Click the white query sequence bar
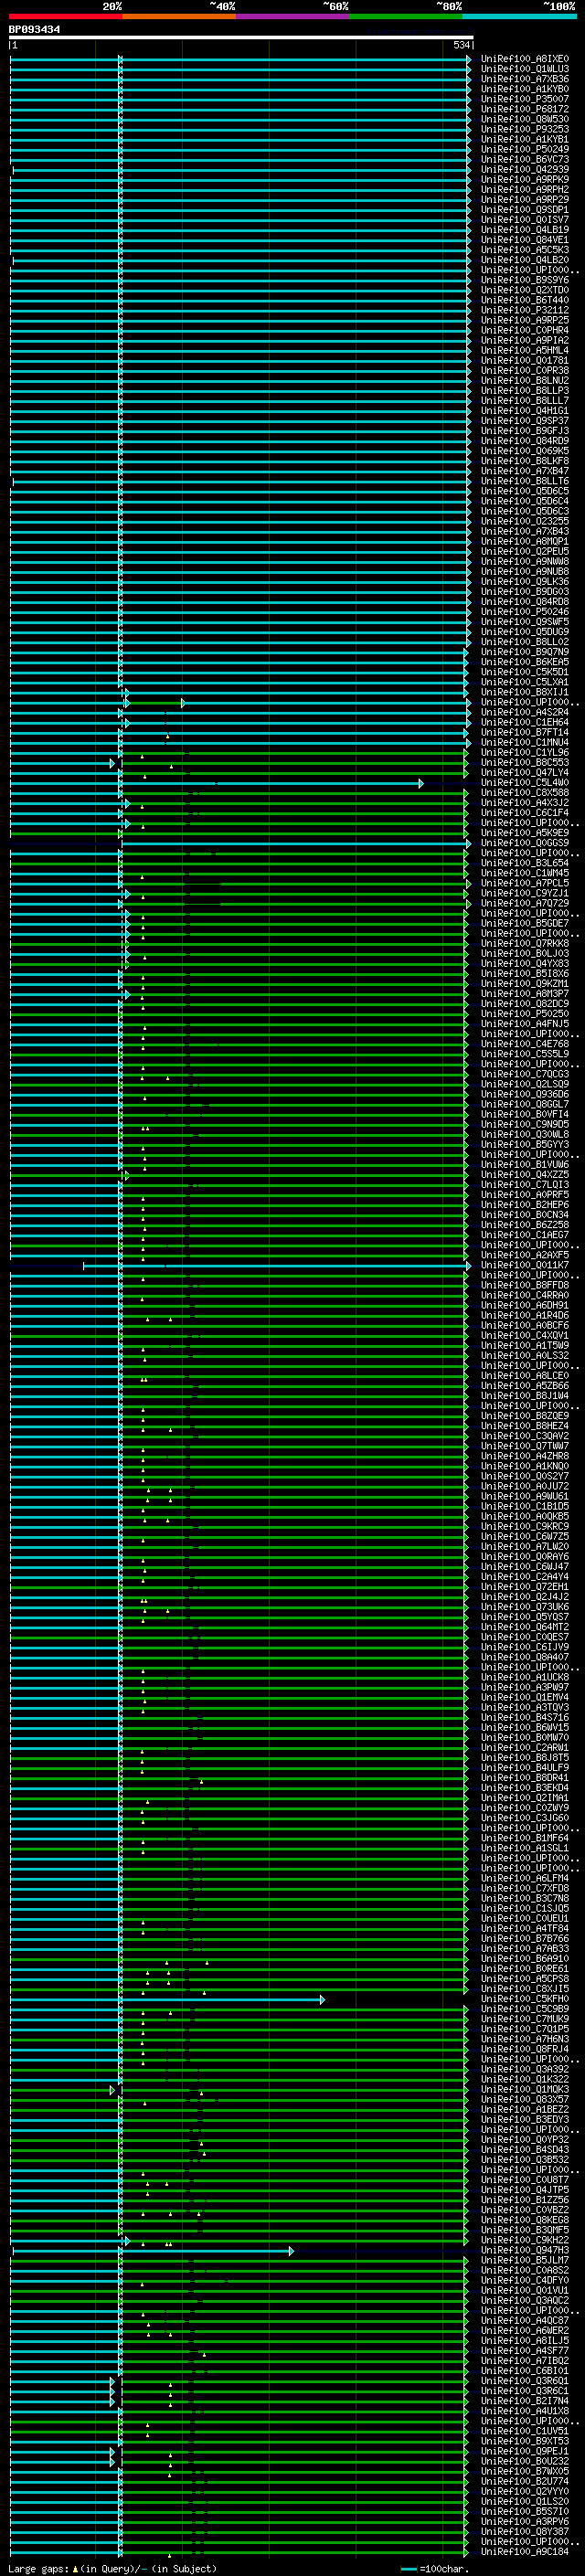This screenshot has height=2576, width=585. point(241,37)
